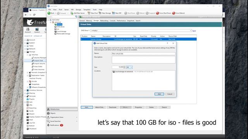This screenshot has width=248, height=139.
Task: Open the Pool menu
Action: [x=60, y=10]
